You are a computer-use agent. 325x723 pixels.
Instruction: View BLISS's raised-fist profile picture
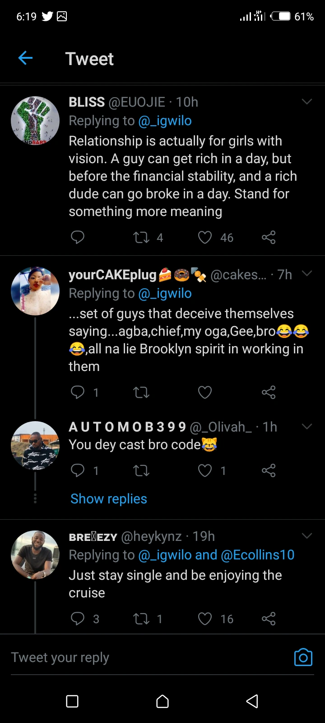point(35,121)
